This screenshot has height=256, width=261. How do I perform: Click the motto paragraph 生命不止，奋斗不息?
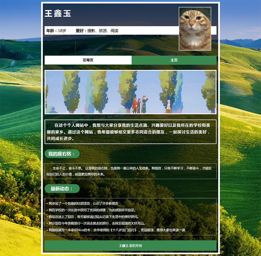[130, 171]
